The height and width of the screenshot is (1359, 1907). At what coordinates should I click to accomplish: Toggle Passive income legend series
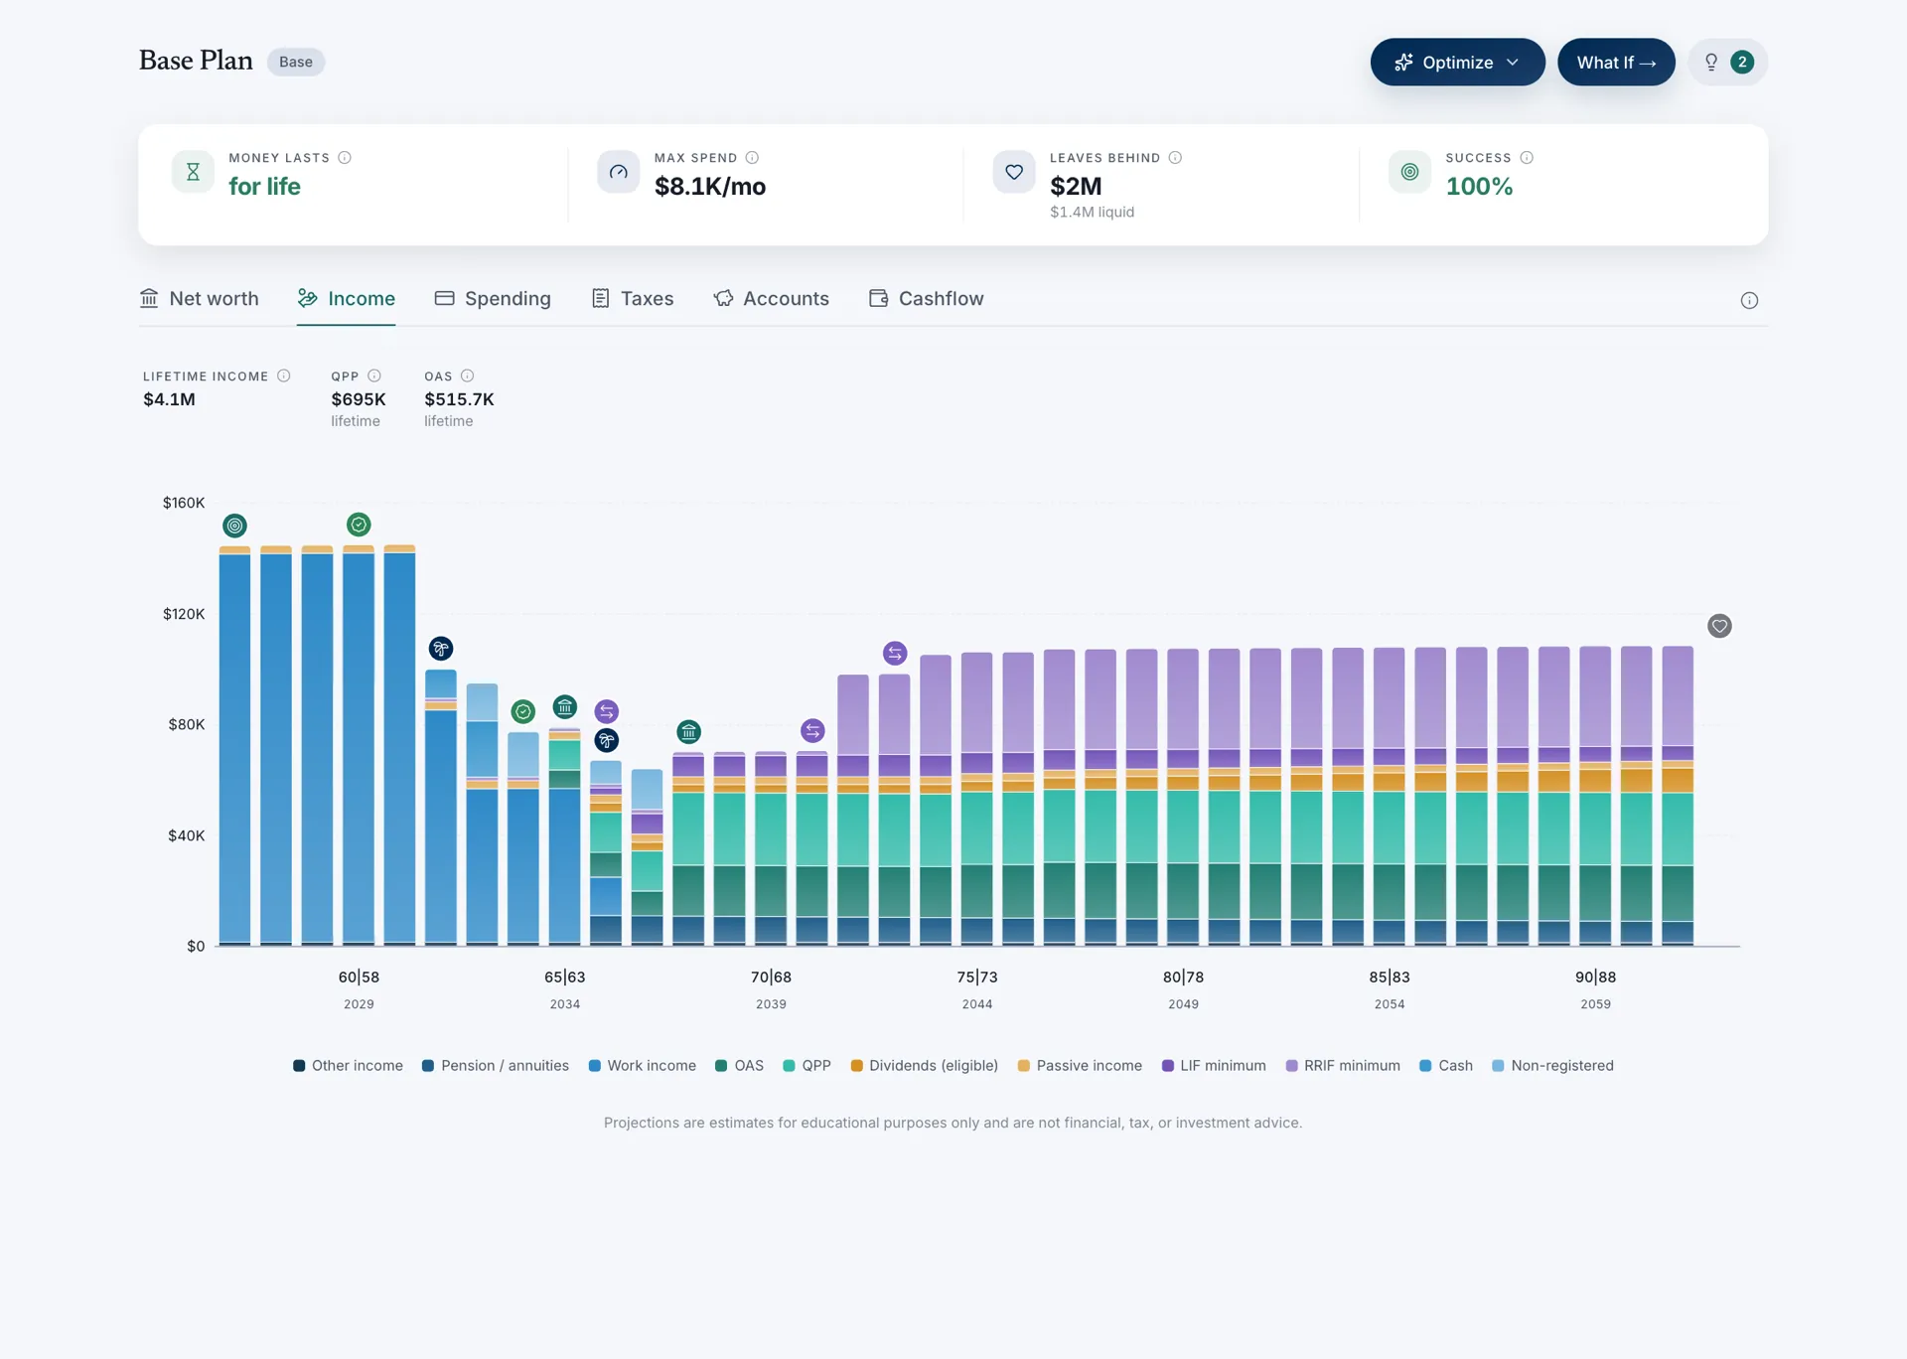(x=1080, y=1066)
